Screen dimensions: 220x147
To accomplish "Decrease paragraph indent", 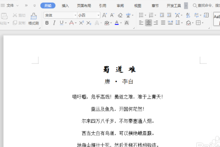I will coord(162,15).
